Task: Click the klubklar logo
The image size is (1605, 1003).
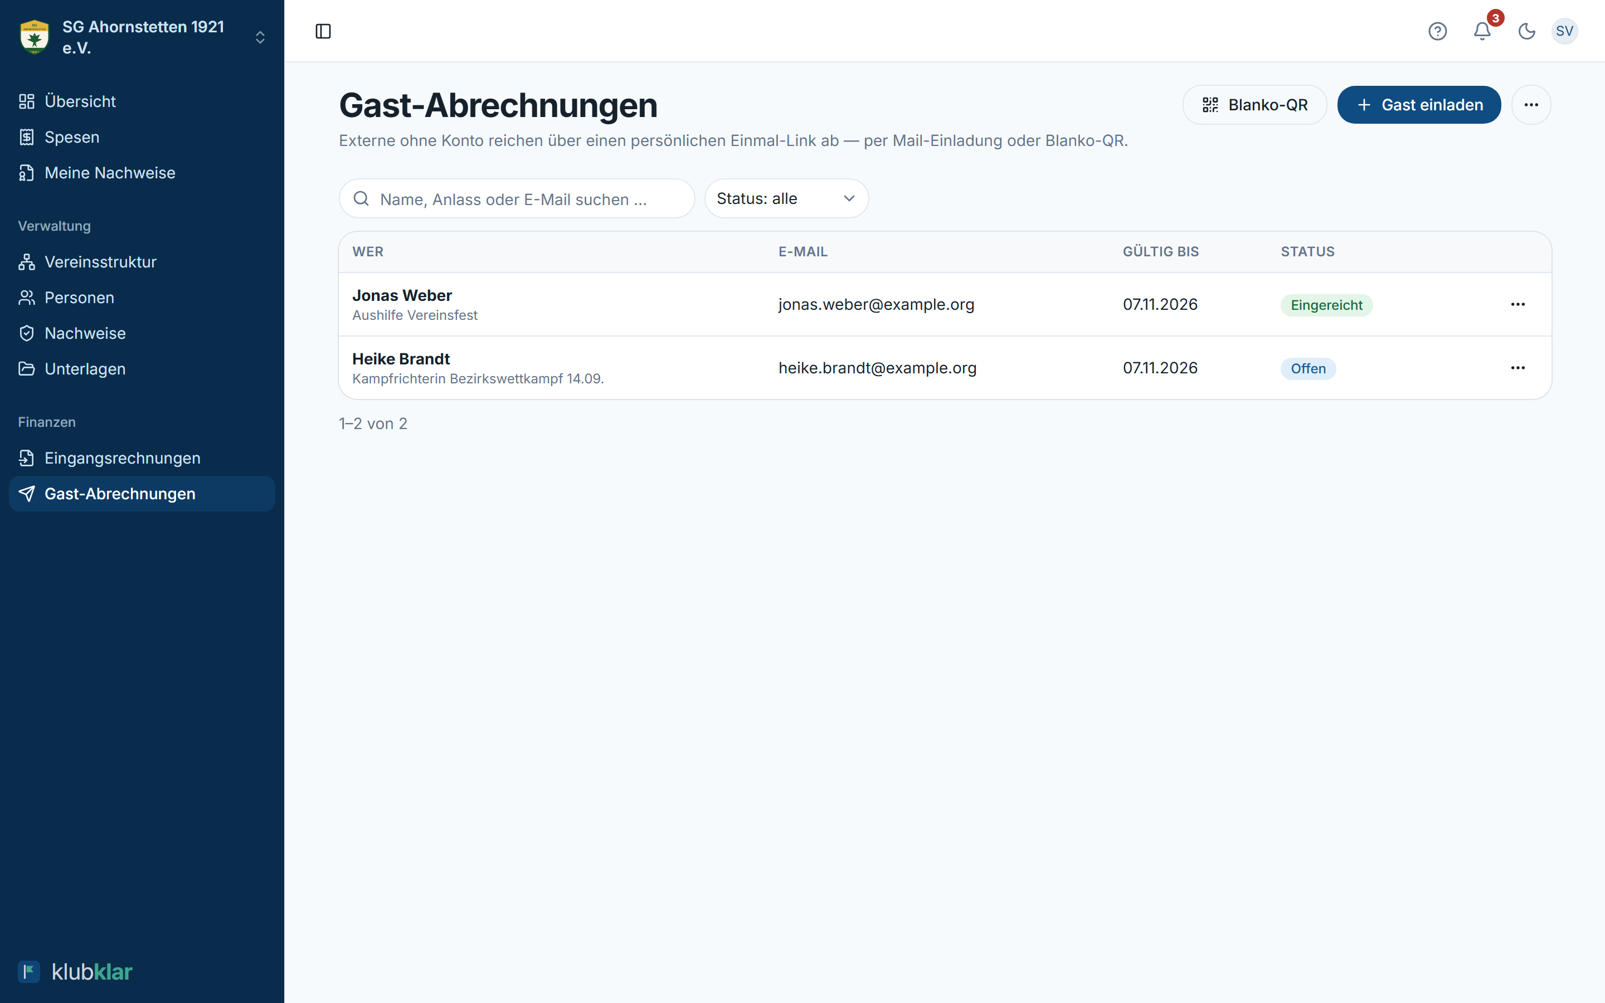Action: tap(76, 972)
